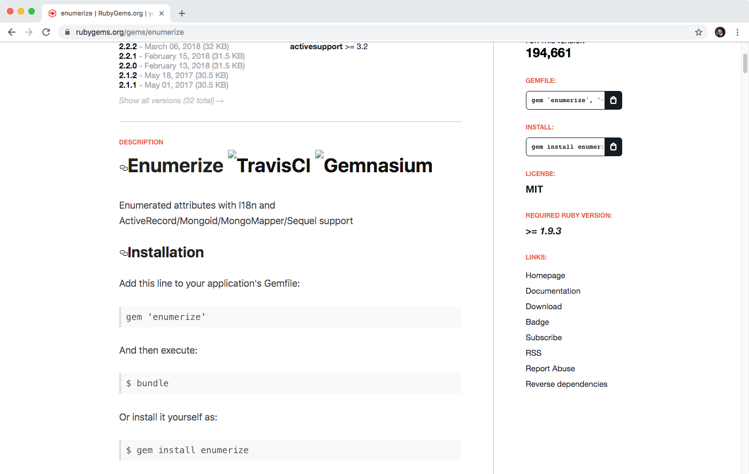Click the Report Abuse link
The image size is (749, 474).
tap(550, 369)
